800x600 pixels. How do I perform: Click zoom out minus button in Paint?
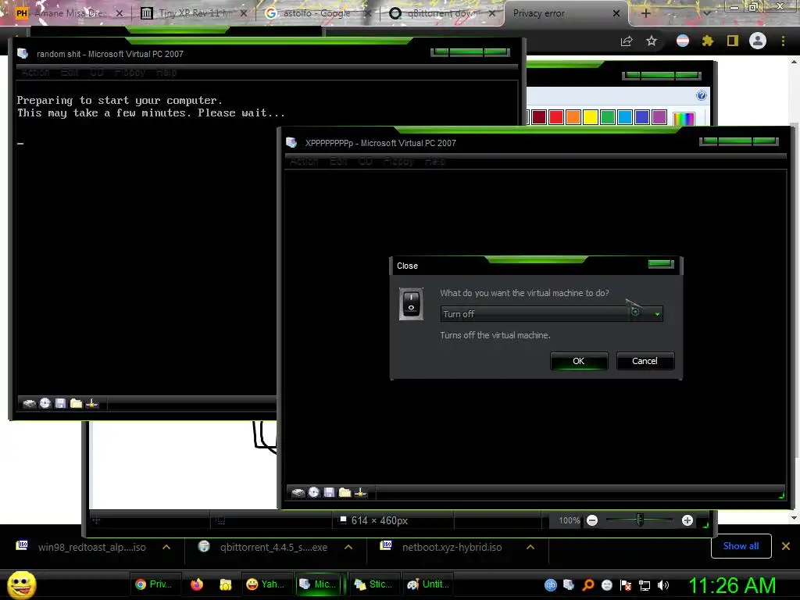[x=592, y=520]
